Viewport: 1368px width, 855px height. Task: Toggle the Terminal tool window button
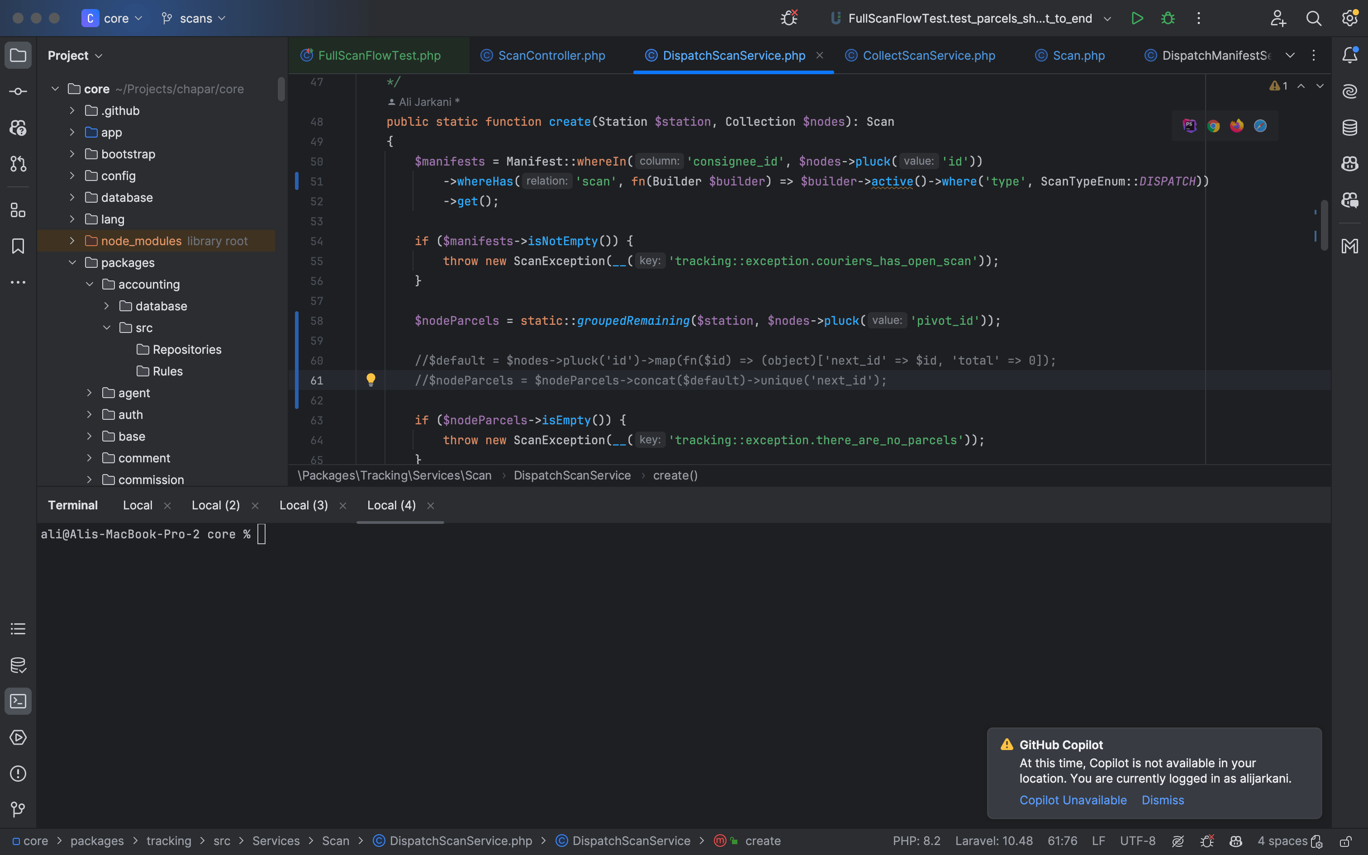18,701
